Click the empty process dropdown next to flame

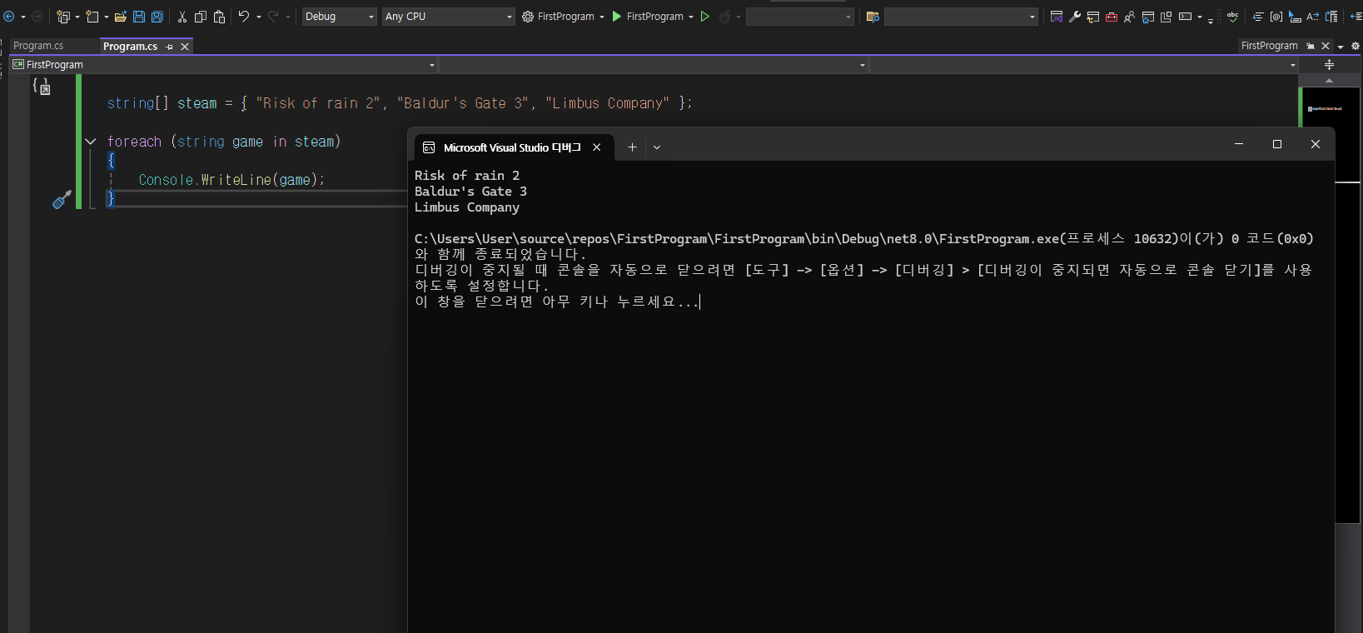click(800, 17)
